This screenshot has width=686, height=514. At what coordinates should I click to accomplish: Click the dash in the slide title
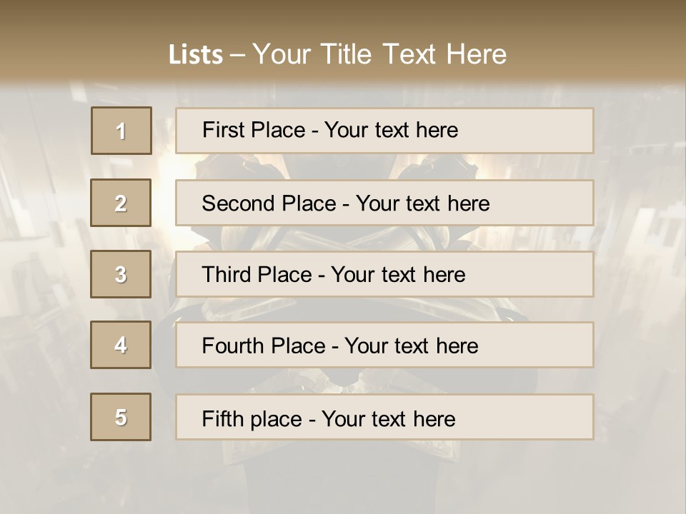[x=237, y=55]
